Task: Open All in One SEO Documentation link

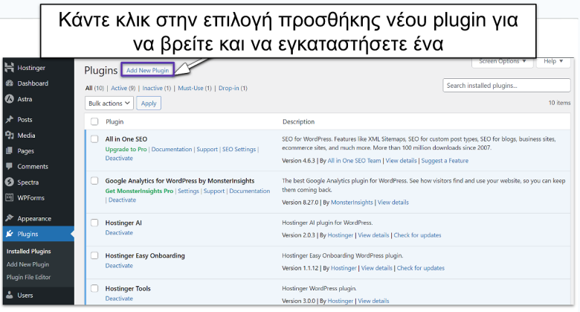Action: click(x=172, y=150)
